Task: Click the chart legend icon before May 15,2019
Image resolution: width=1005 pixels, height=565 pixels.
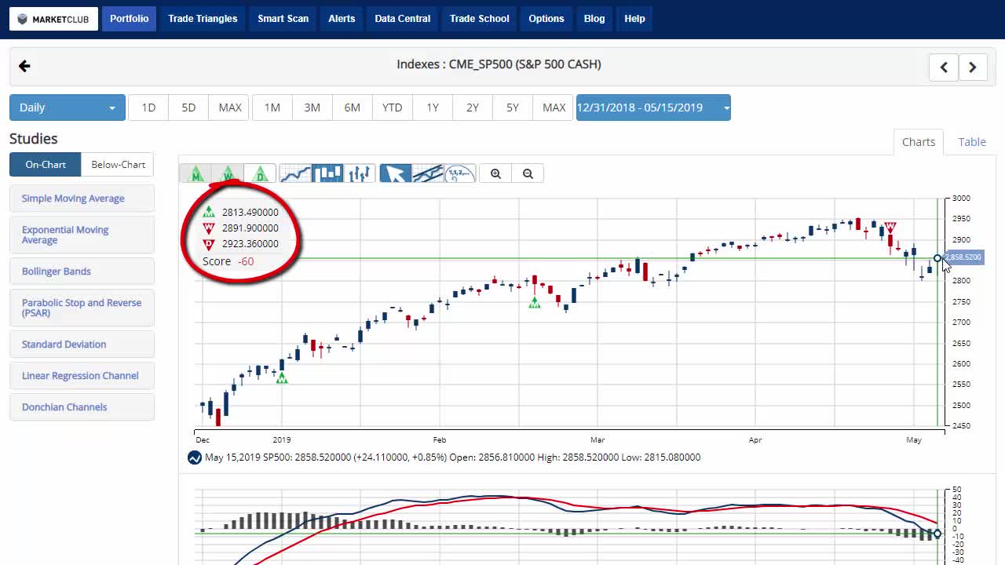Action: click(x=195, y=457)
